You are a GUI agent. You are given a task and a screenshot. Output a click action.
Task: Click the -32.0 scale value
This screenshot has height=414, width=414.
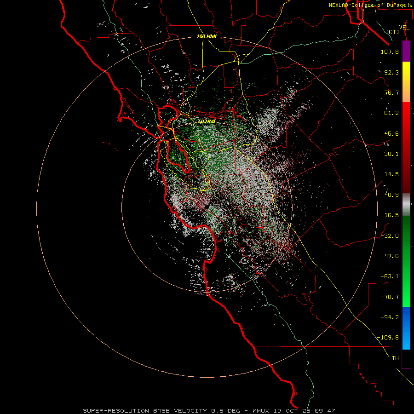pos(390,236)
